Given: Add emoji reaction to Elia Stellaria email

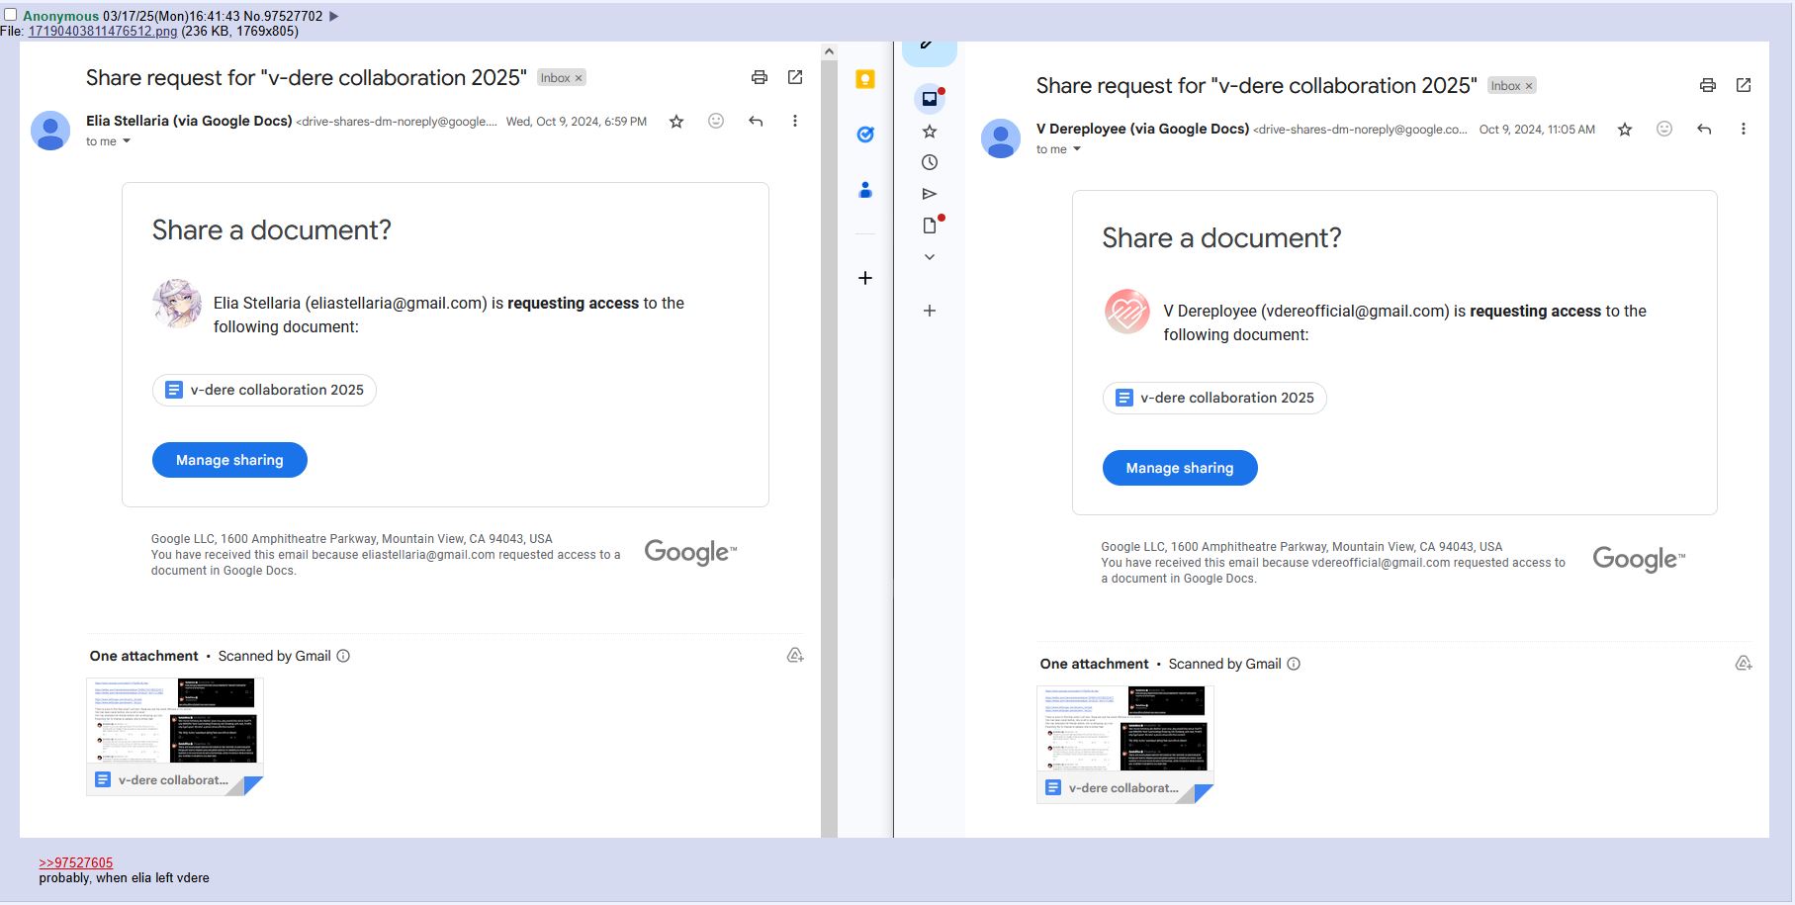Looking at the screenshot, I should pyautogui.click(x=716, y=121).
